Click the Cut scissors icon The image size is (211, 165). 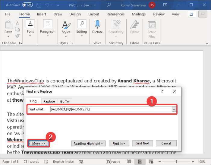click(17, 23)
